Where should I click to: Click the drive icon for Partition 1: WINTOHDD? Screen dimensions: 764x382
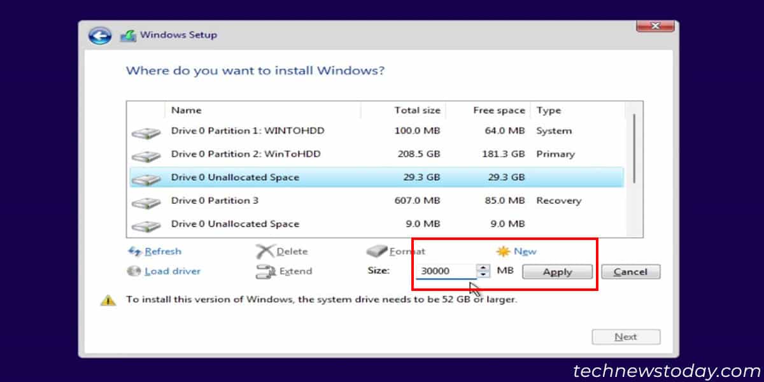click(x=146, y=133)
